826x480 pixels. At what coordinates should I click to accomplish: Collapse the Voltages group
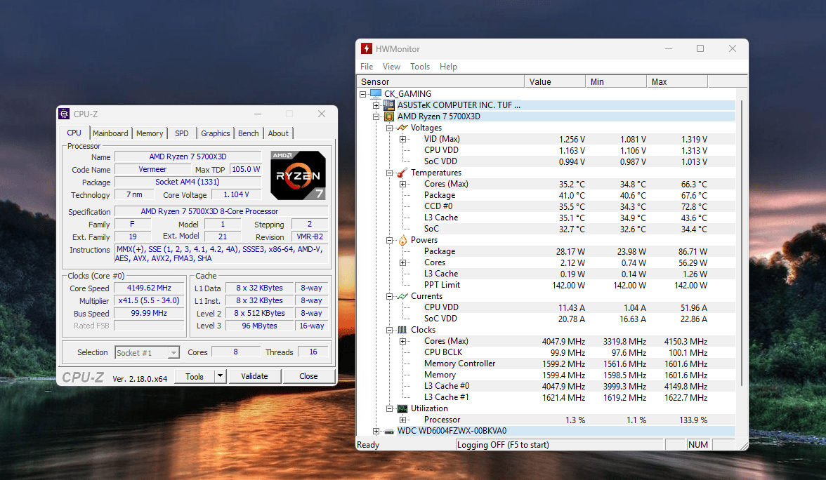(389, 128)
